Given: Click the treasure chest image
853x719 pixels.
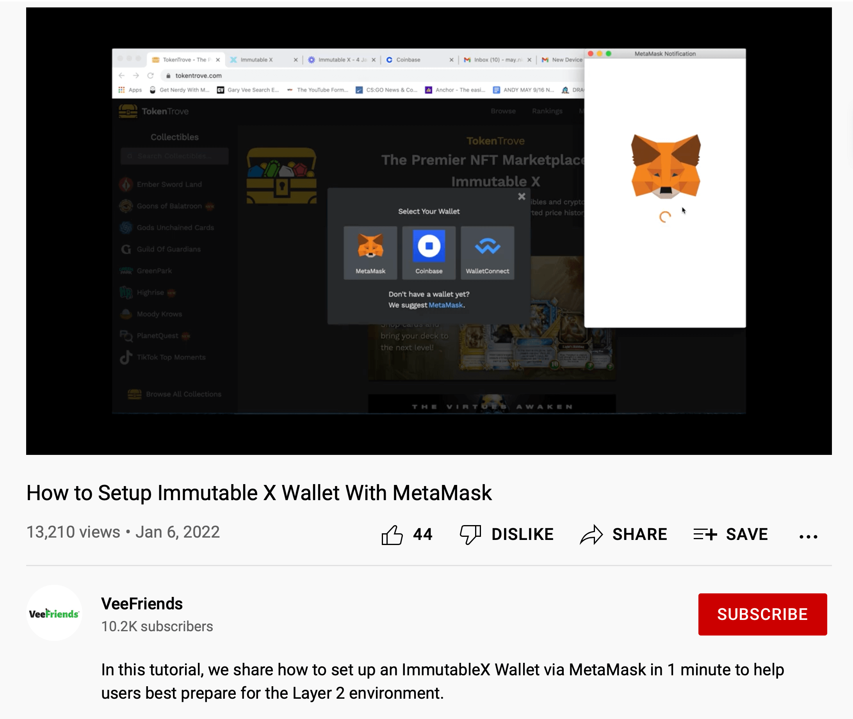Looking at the screenshot, I should (x=281, y=176).
